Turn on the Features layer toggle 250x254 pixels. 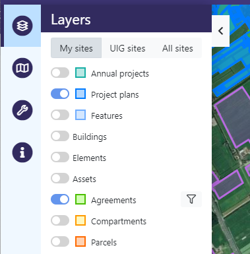click(60, 115)
